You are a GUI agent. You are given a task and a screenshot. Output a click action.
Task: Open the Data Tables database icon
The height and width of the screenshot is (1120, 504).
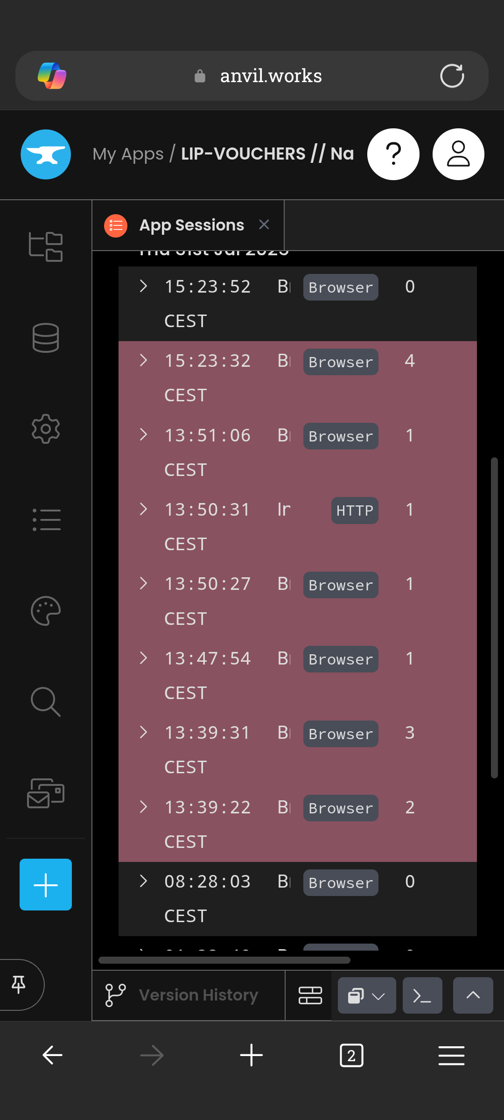[x=46, y=337]
